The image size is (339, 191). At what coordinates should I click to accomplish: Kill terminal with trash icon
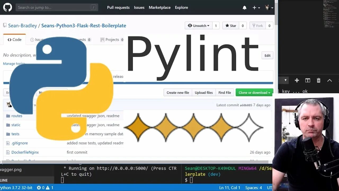click(319, 80)
